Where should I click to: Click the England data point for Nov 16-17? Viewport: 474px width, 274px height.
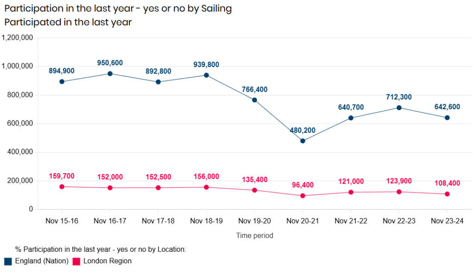[110, 74]
